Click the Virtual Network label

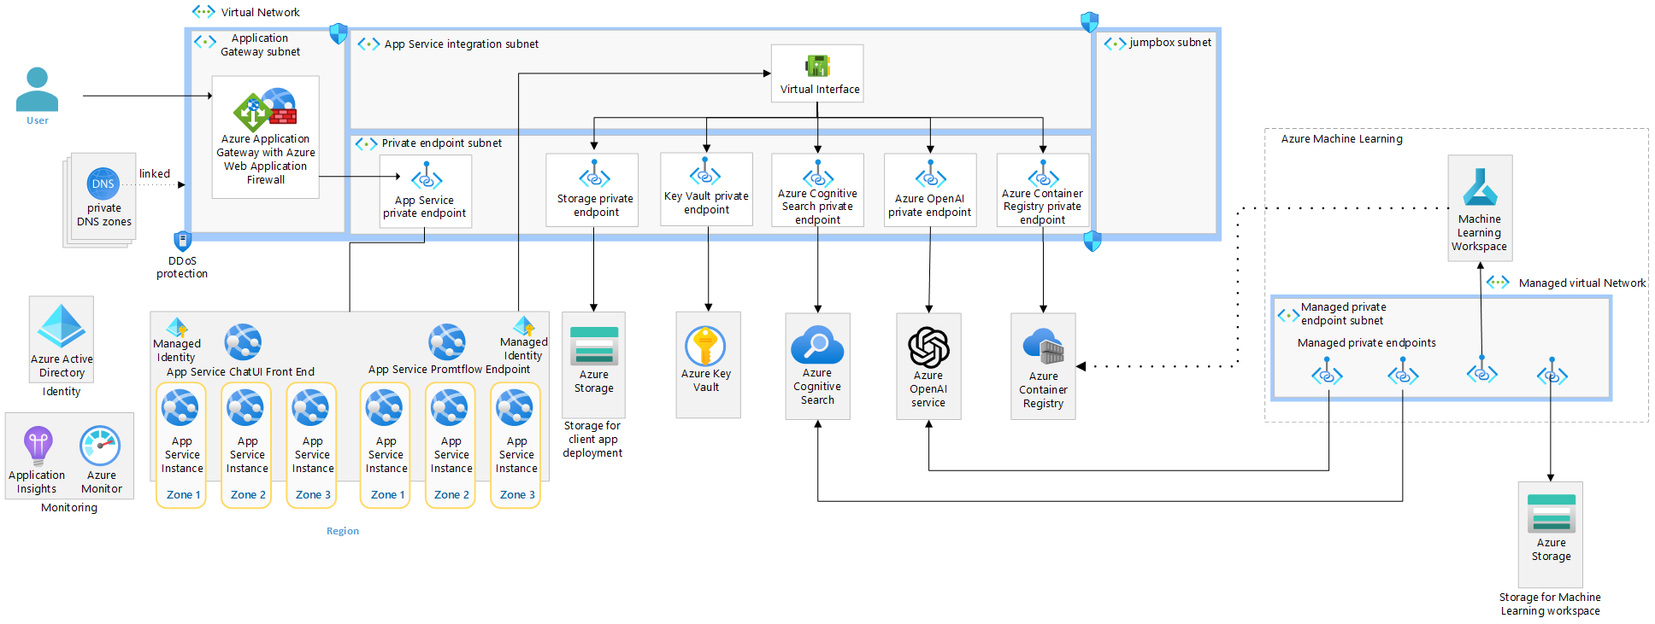[x=260, y=12]
